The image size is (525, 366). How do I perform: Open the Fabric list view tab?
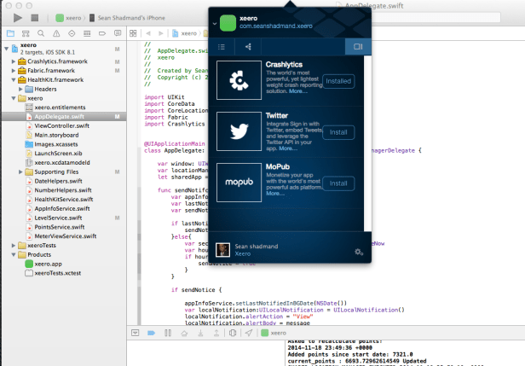pyautogui.click(x=222, y=47)
